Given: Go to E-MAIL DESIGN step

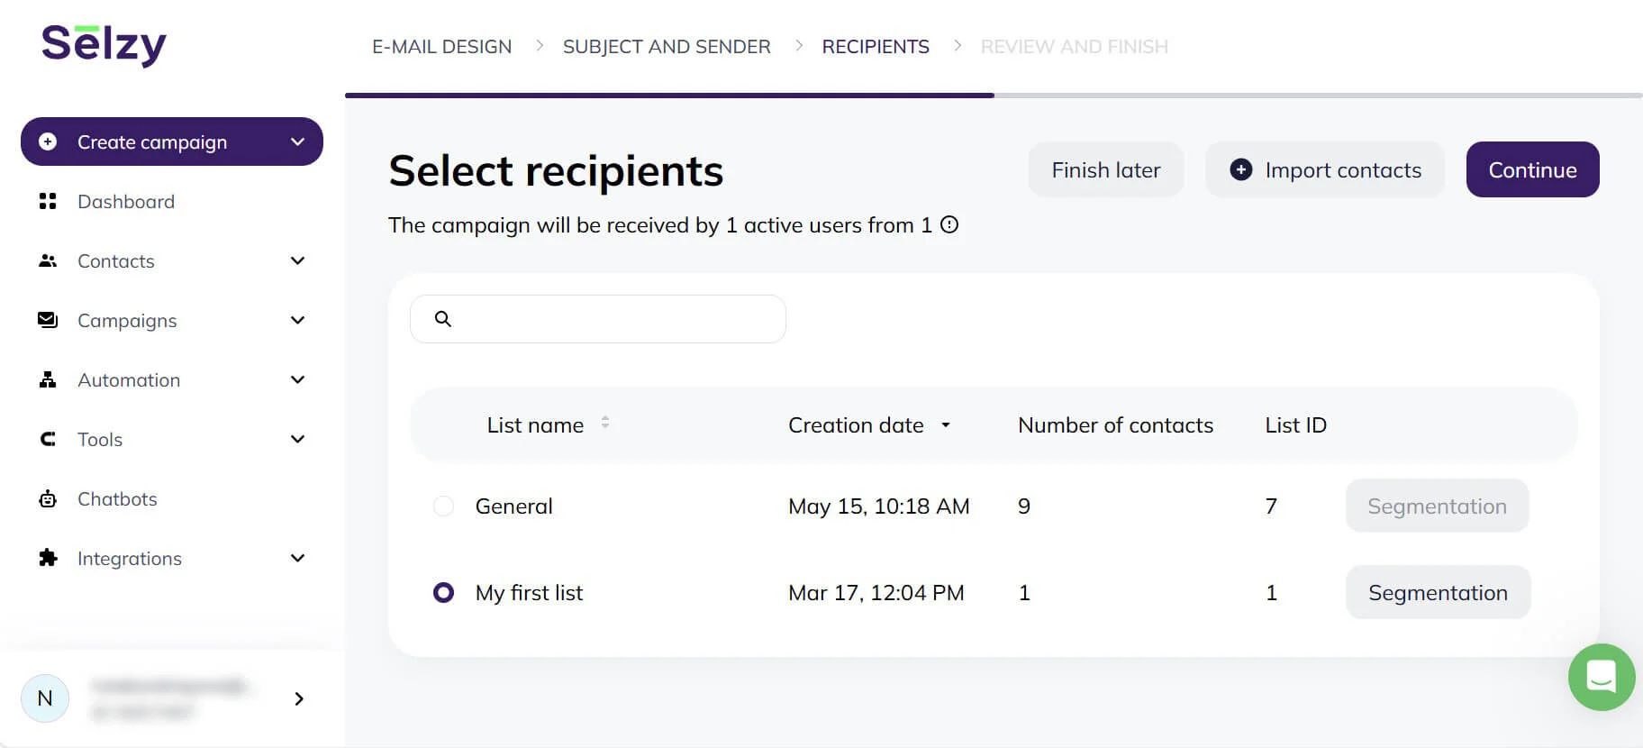Looking at the screenshot, I should [441, 47].
